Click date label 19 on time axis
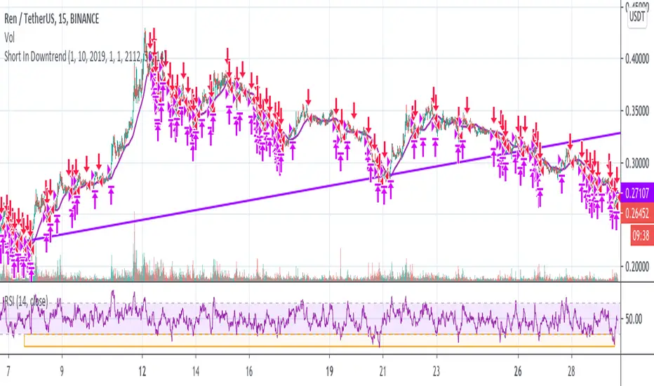The width and height of the screenshot is (654, 386). (330, 371)
